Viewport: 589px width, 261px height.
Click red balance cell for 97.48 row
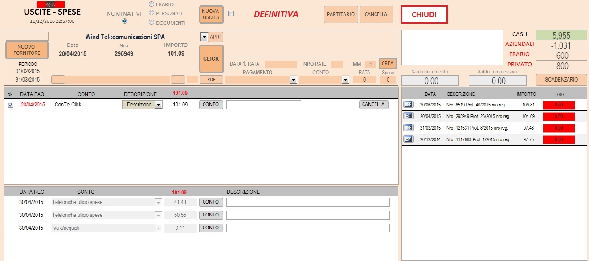[559, 128]
